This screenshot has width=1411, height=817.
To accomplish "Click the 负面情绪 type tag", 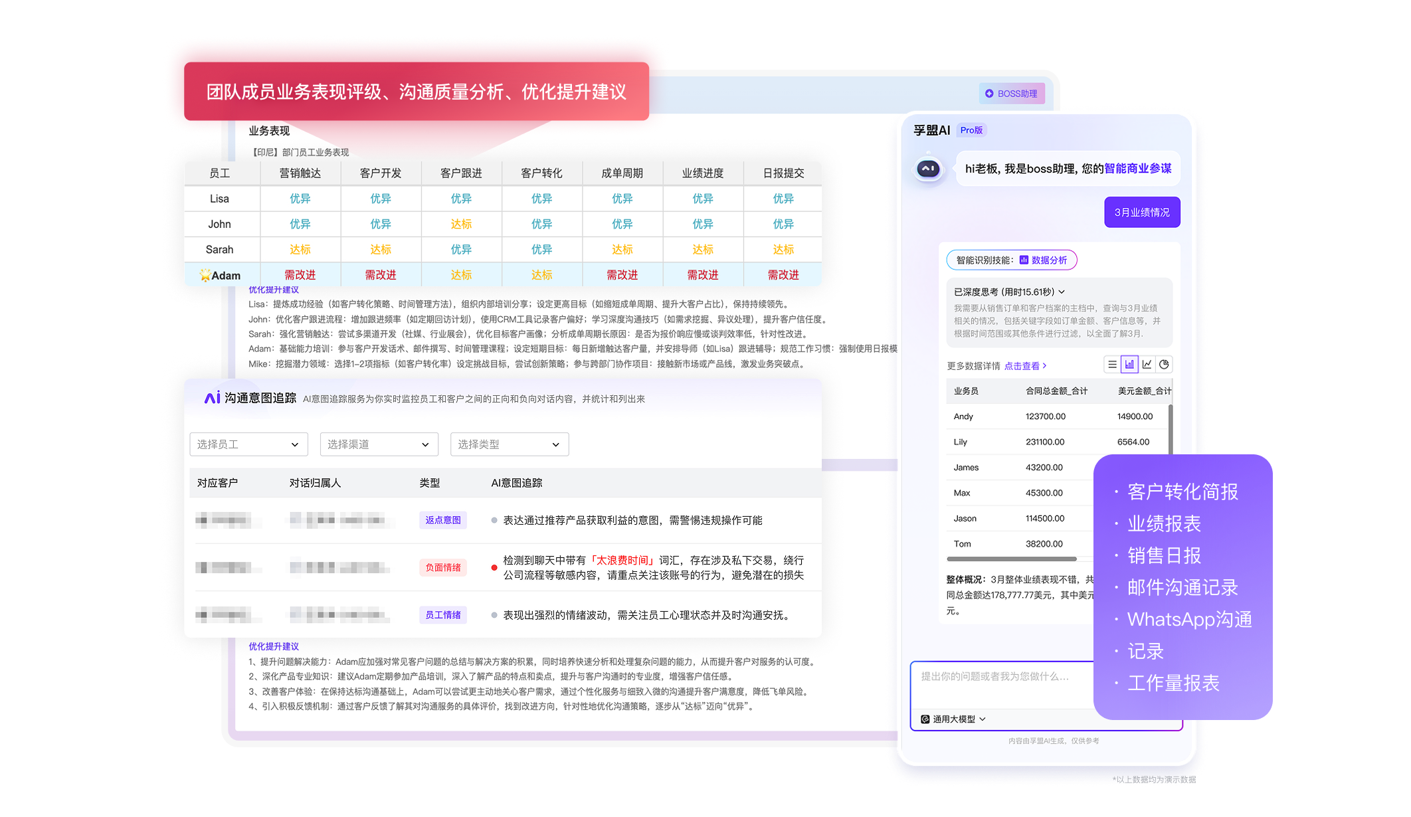I will (x=442, y=567).
